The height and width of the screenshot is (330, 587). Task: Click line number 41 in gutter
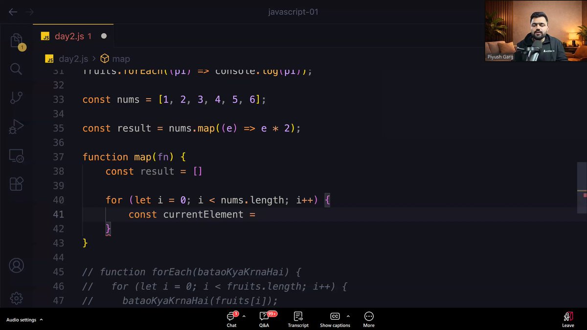[58, 214]
